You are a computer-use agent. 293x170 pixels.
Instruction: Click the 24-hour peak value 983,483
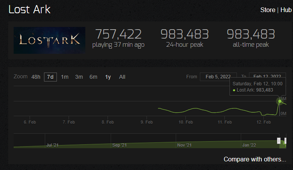point(185,34)
